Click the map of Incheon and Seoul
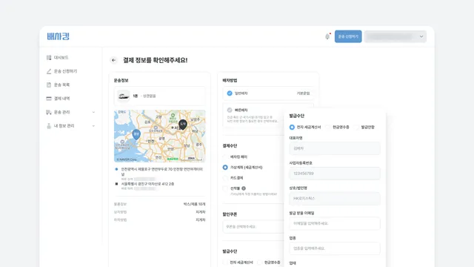Screen dimensions: 474x267 click(x=160, y=136)
